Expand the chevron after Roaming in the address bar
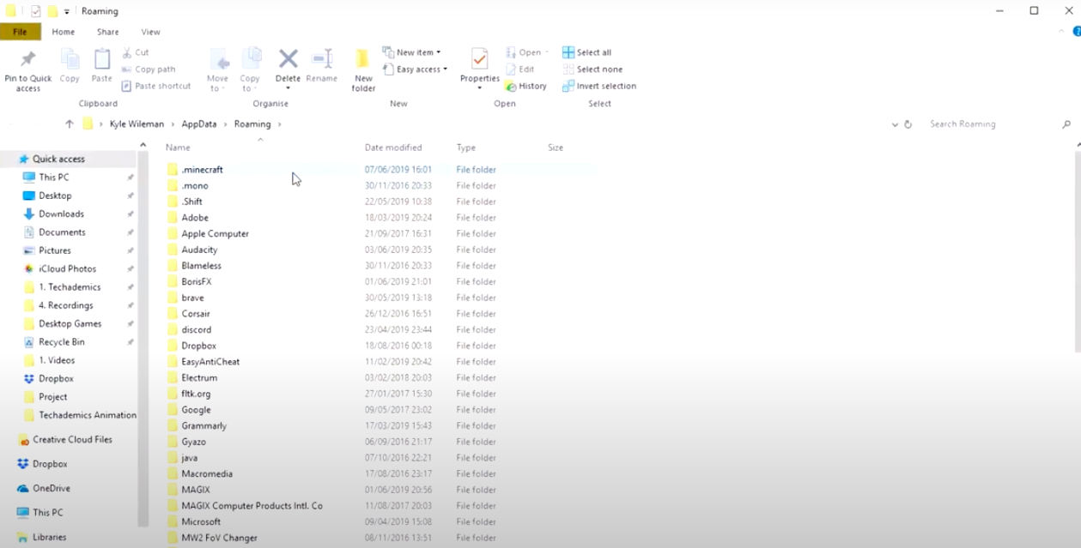The width and height of the screenshot is (1081, 548). (x=279, y=124)
